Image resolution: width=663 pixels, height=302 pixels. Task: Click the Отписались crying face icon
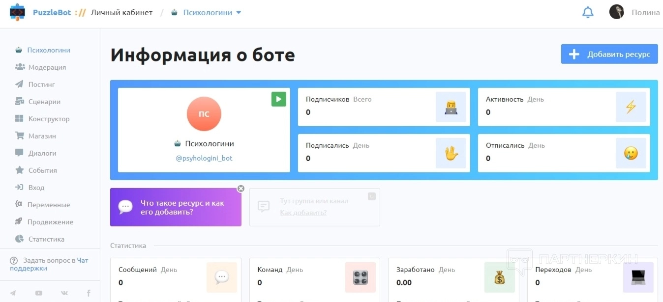631,153
